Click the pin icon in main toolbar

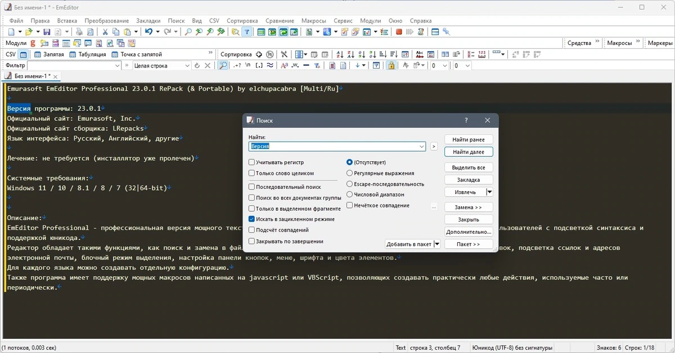(446, 32)
